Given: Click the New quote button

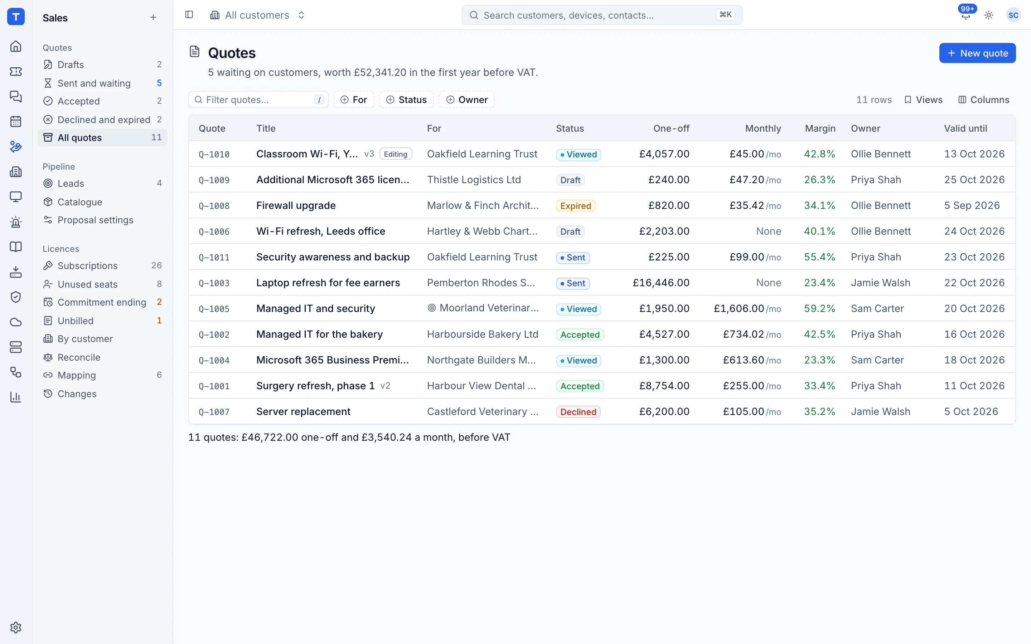Looking at the screenshot, I should click(977, 53).
